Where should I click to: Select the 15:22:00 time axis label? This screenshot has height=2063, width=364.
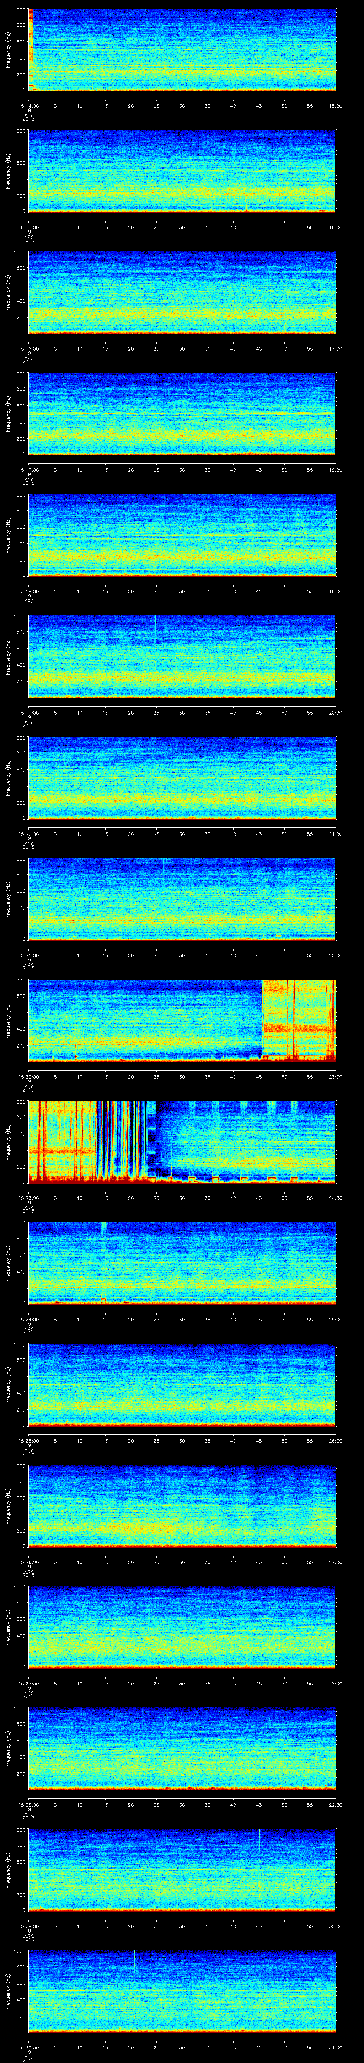[28, 1076]
